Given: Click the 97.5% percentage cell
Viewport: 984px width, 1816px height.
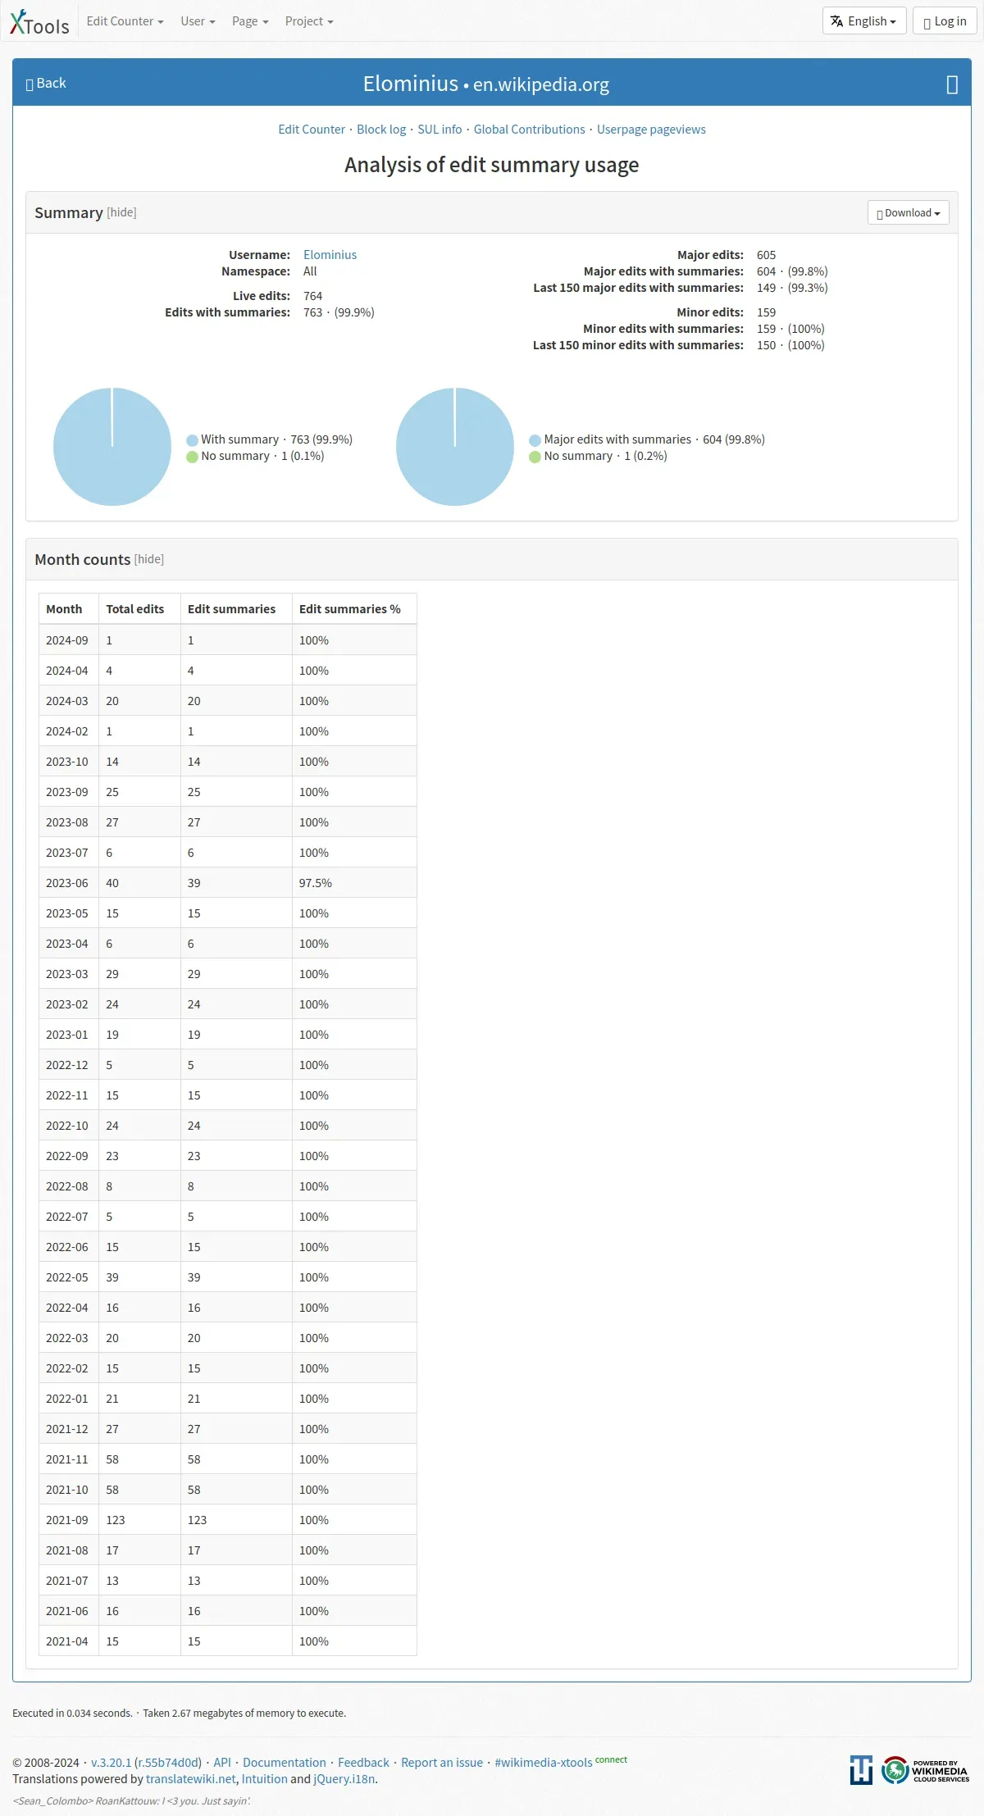Looking at the screenshot, I should click(353, 883).
